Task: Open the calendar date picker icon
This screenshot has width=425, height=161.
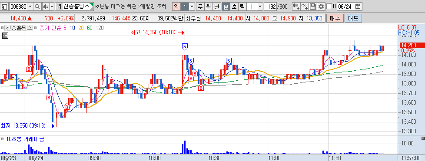Action: 358,7
